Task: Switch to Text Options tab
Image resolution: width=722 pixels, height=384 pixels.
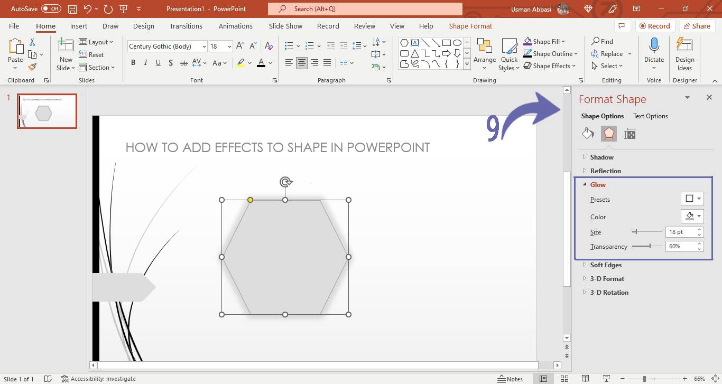Action: point(651,116)
